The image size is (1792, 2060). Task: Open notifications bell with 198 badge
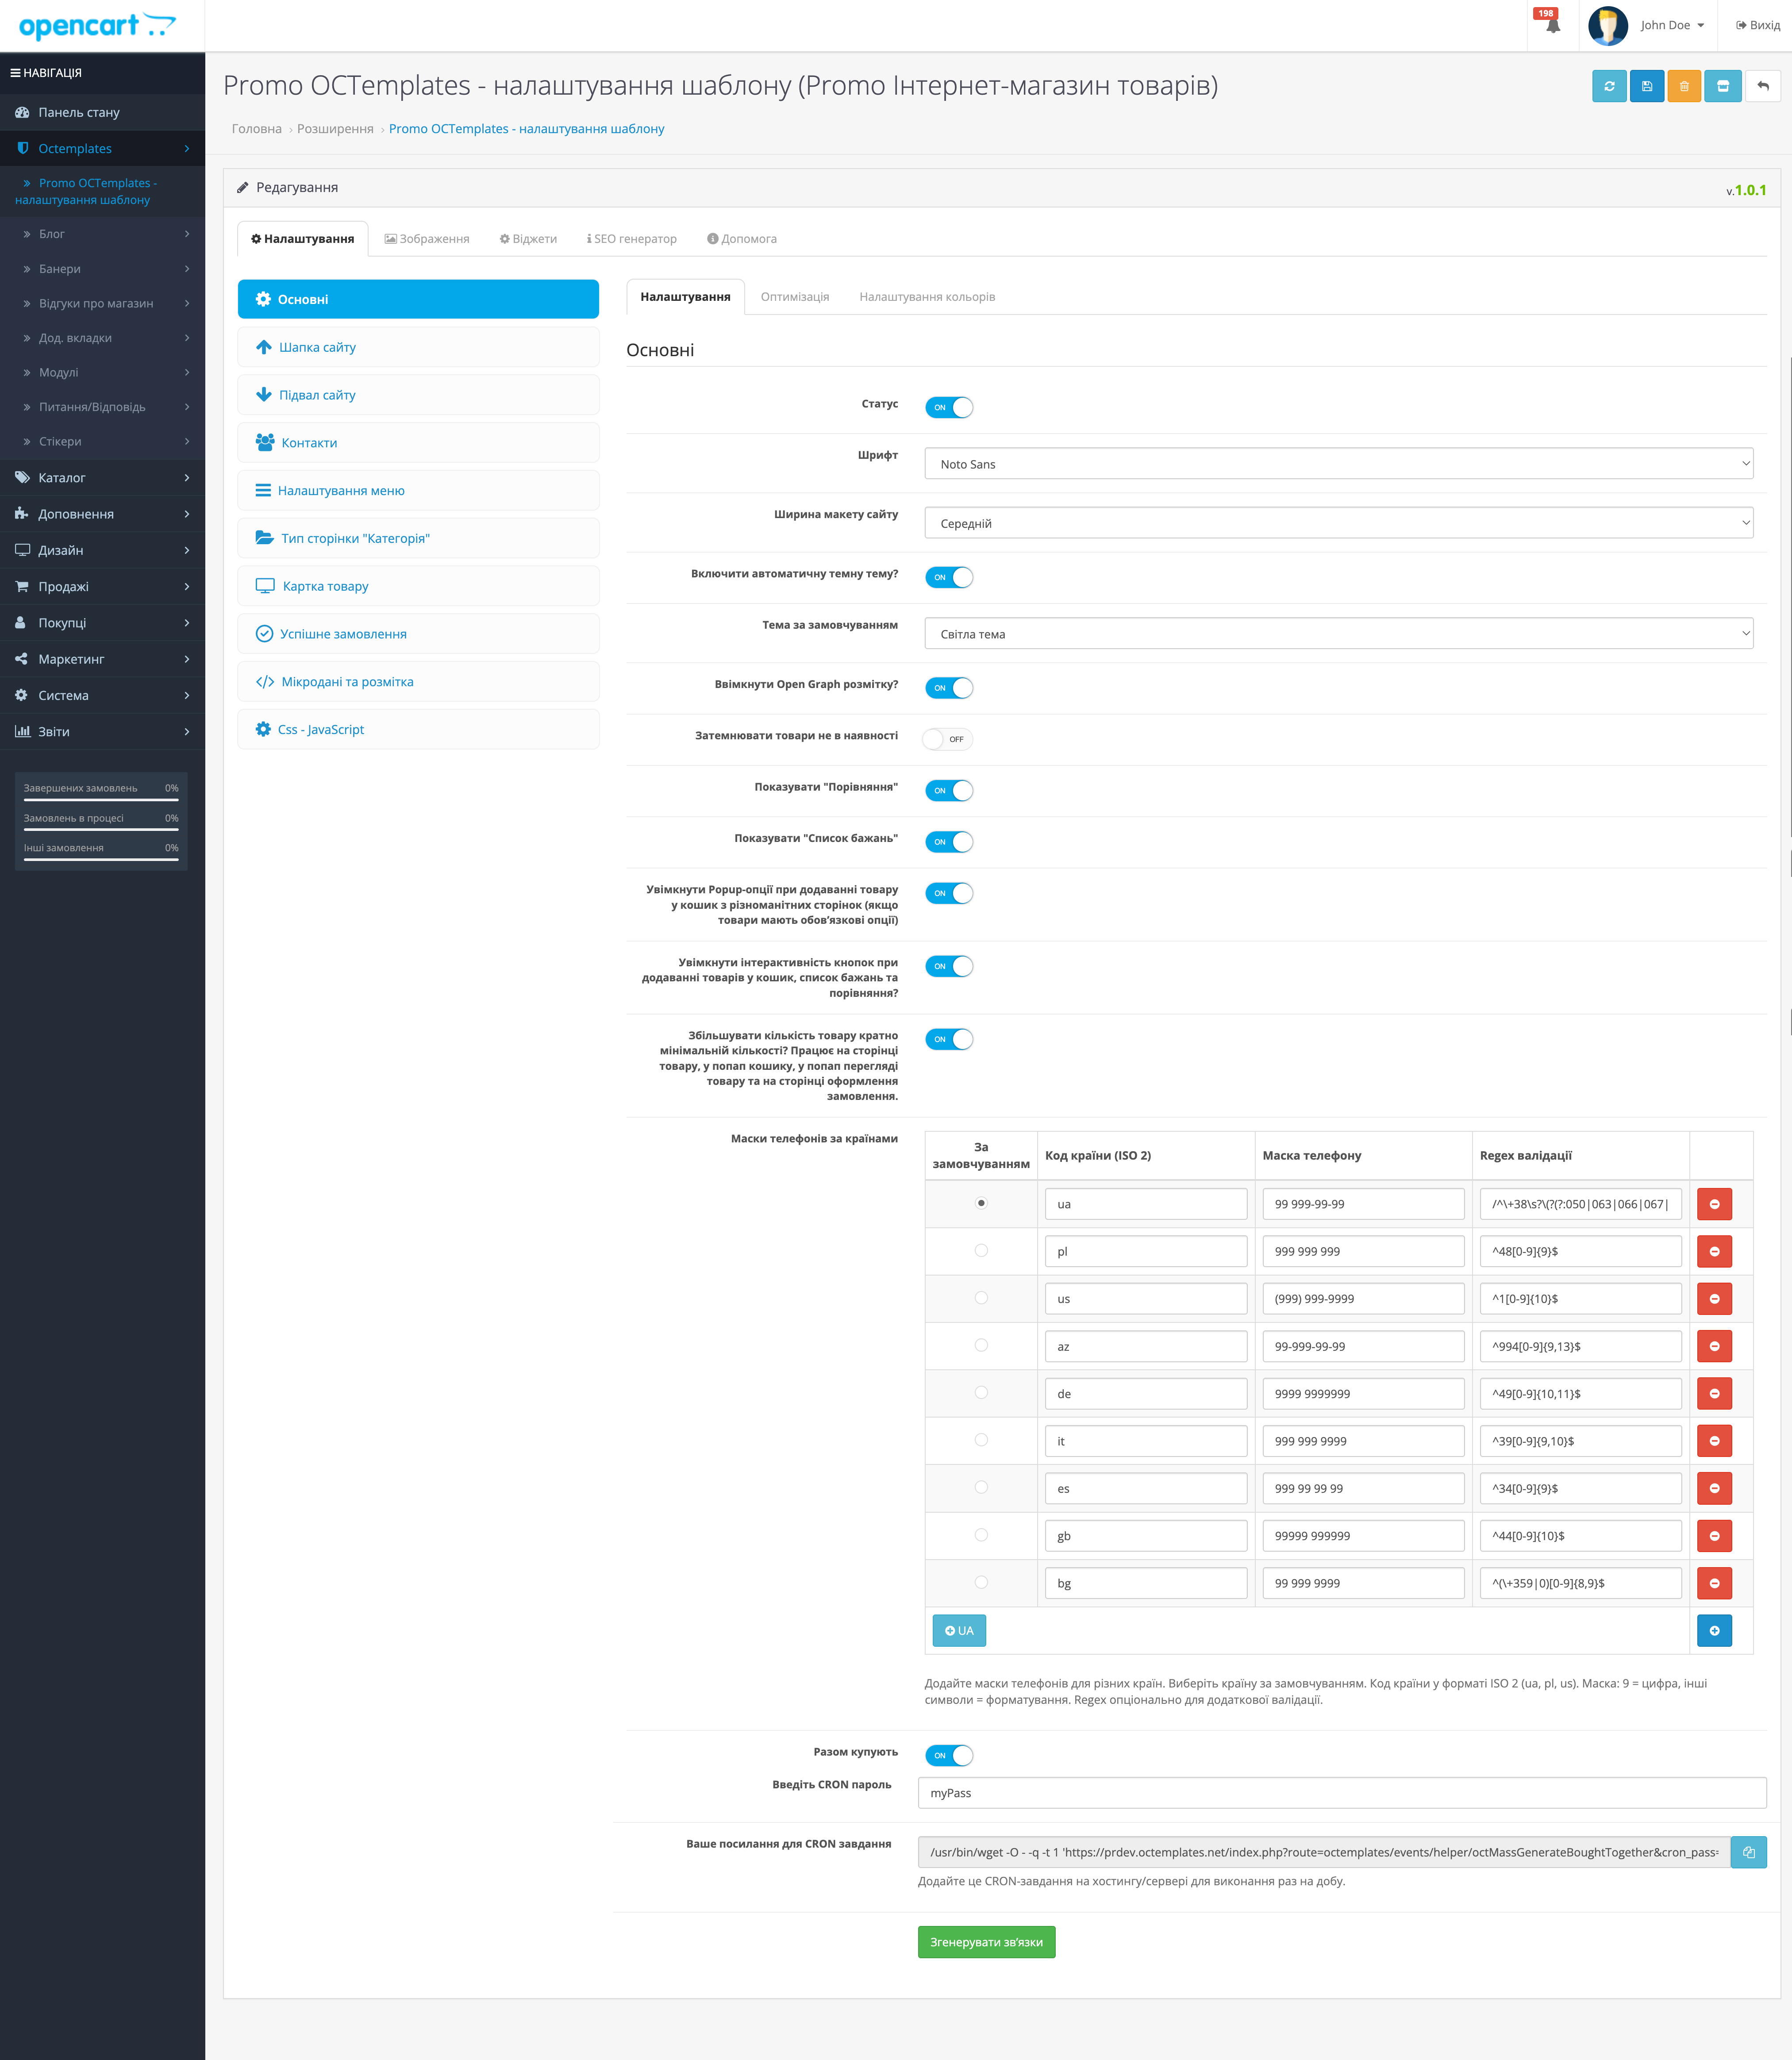[x=1552, y=26]
